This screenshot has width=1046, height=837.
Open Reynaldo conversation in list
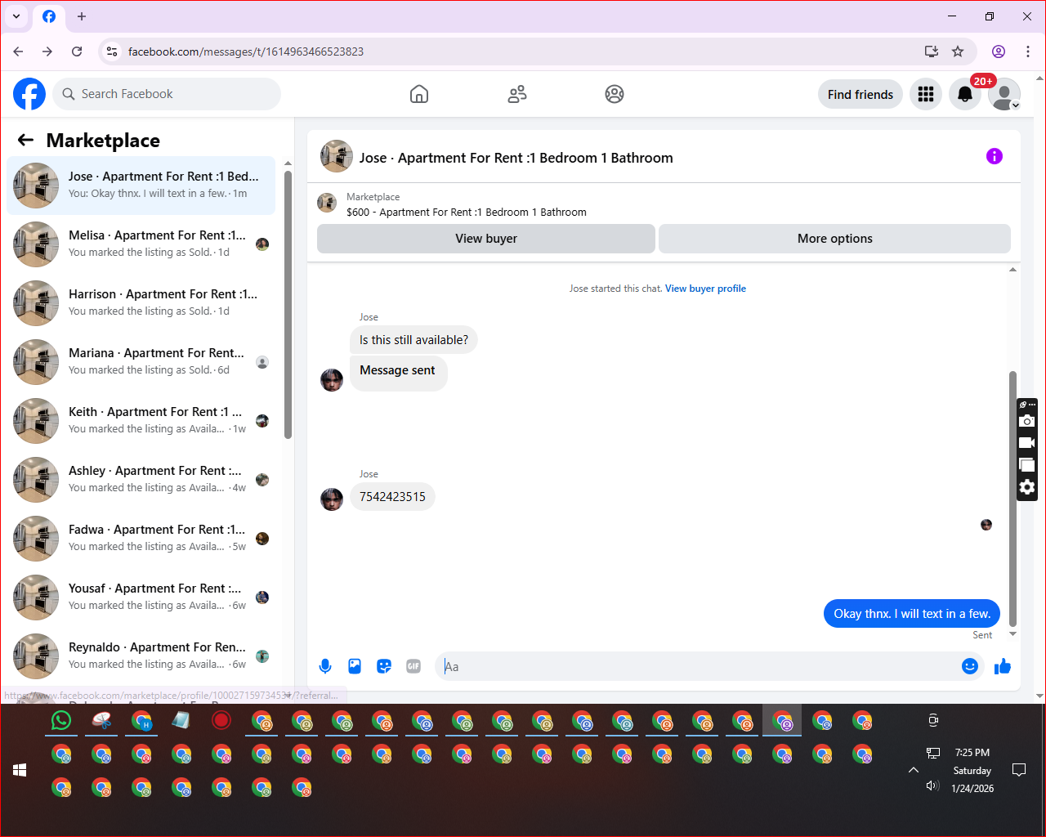point(141,656)
